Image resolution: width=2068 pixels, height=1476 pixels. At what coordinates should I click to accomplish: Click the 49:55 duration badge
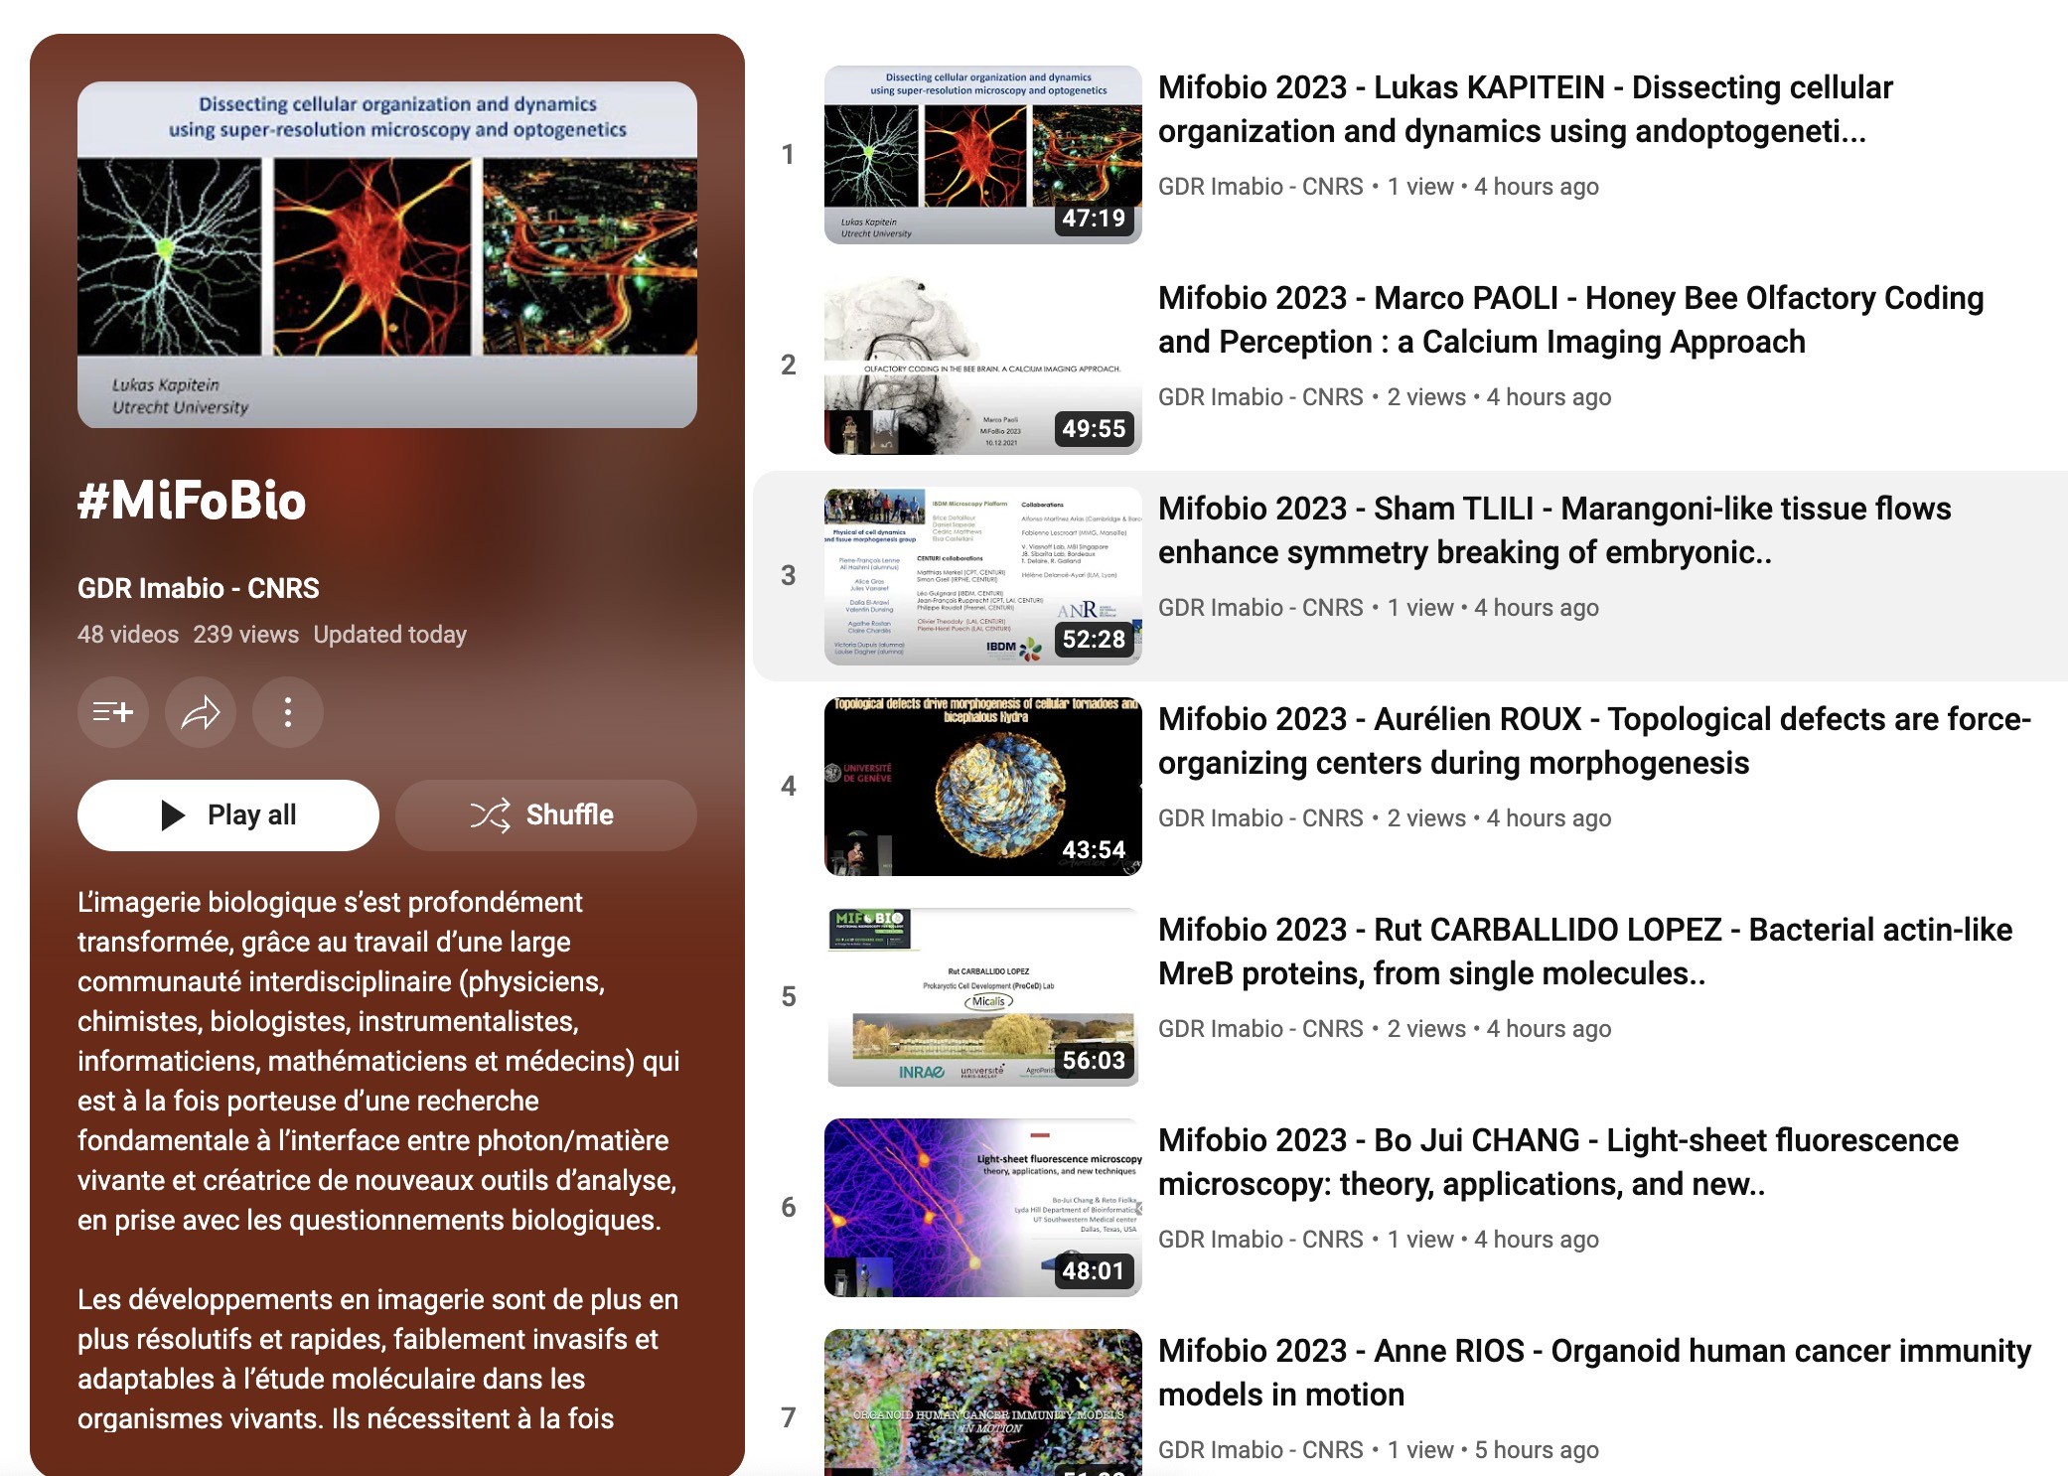point(1094,429)
